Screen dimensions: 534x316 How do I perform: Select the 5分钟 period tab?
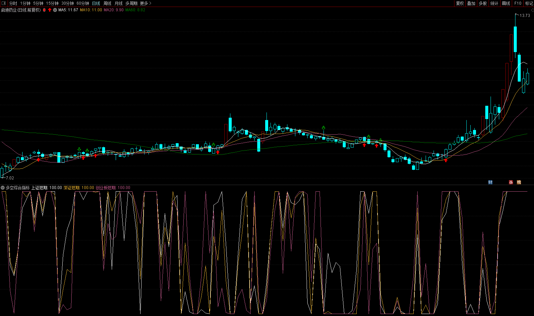tap(38, 3)
